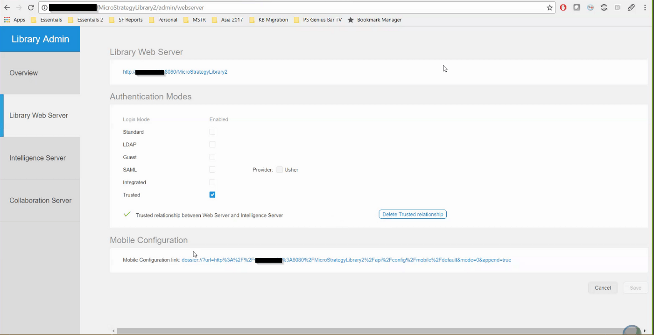Enable the LDAP login mode checkbox
Screen dimensions: 654x335
(212, 145)
